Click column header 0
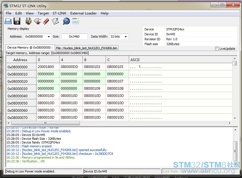Viewport: 242px width, 178px height. (x=48, y=60)
